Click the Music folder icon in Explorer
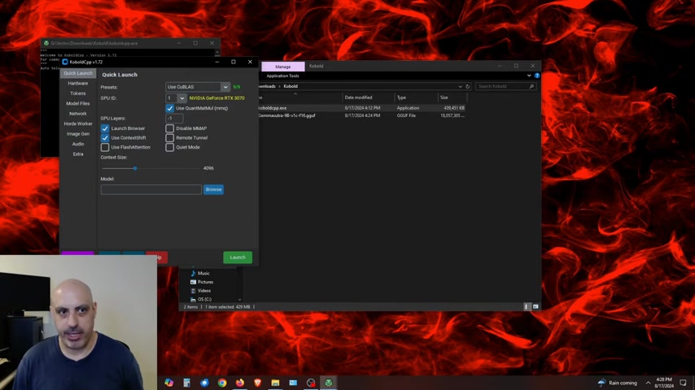The image size is (695, 390). (193, 273)
